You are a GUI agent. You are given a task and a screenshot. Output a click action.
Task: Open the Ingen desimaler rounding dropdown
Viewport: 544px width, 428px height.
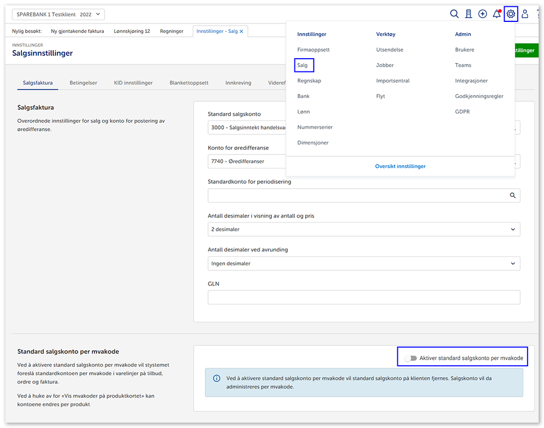[363, 263]
